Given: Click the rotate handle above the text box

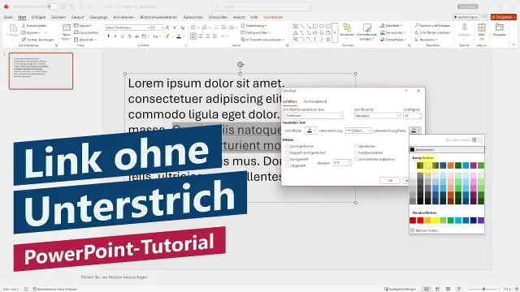Looking at the screenshot, I should (x=240, y=65).
